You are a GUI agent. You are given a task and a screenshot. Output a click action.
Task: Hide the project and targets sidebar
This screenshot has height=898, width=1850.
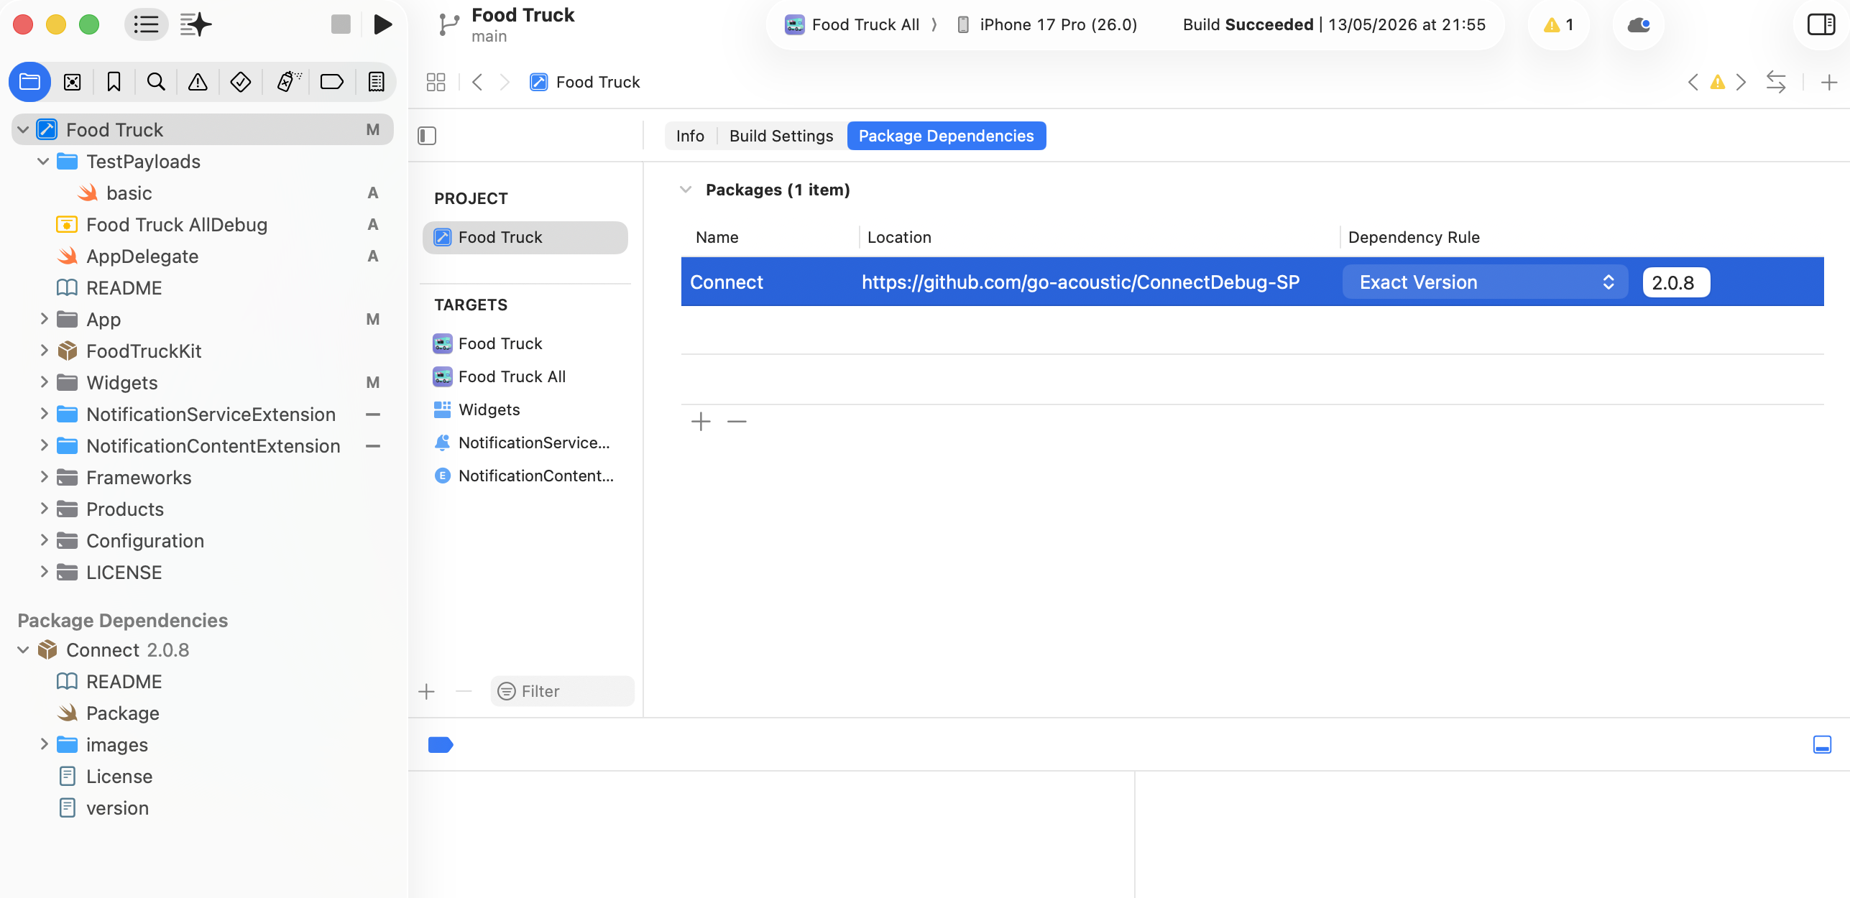[x=427, y=136]
